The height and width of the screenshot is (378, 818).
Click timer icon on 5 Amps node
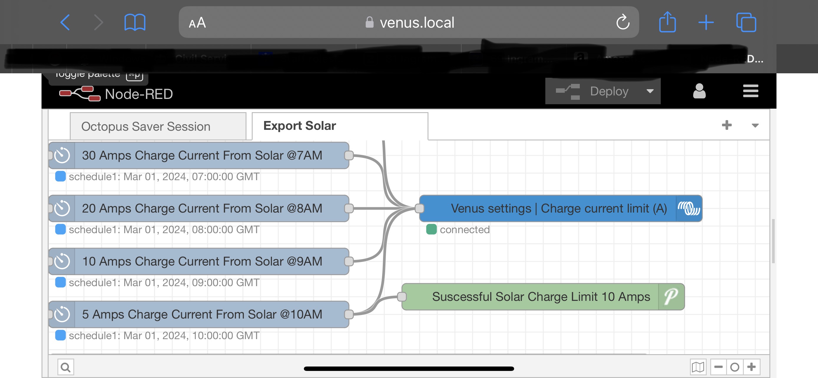coord(62,314)
